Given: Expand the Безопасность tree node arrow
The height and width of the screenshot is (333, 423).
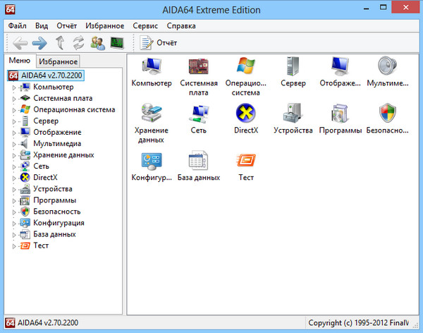Looking at the screenshot, I should 13,212.
